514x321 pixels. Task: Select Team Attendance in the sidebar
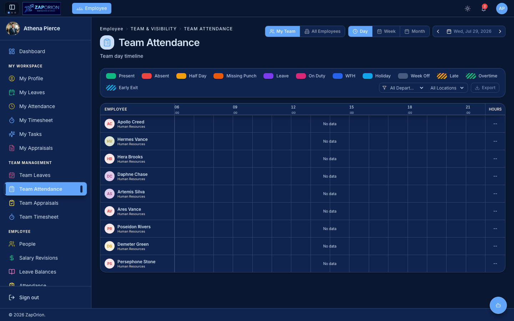coord(46,189)
